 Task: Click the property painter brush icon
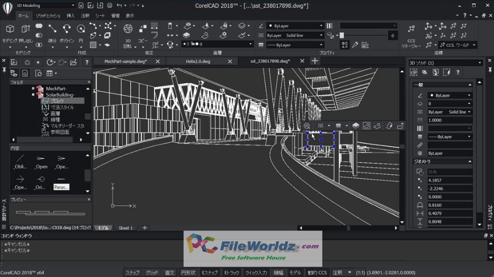(355, 45)
